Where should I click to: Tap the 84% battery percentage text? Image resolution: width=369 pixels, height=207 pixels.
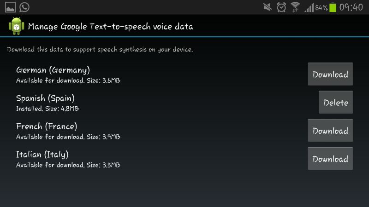tap(321, 8)
